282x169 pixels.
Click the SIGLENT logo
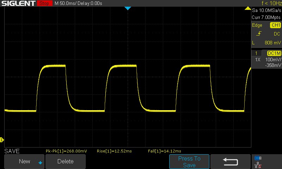pyautogui.click(x=19, y=3)
